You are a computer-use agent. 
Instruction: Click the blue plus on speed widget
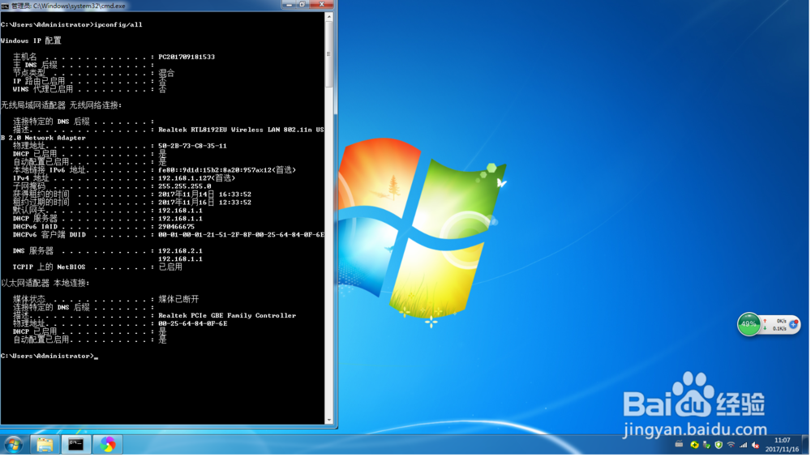[795, 326]
